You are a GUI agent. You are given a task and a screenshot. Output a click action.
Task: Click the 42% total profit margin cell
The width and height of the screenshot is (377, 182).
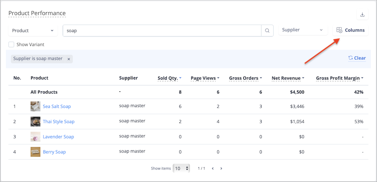click(359, 92)
